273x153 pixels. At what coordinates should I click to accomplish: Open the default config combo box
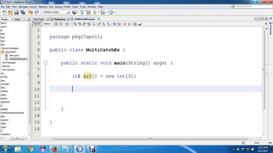(x=56, y=12)
